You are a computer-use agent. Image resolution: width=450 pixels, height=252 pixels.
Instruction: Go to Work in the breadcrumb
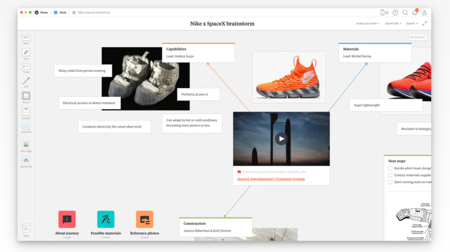[x=62, y=12]
